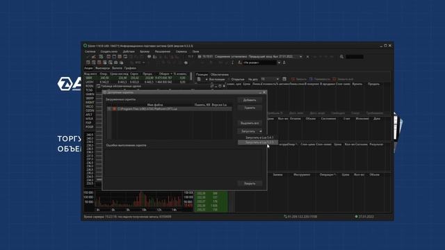445x250 pixels.
Task: Select the SBER row in quotes table
Action: point(136,78)
